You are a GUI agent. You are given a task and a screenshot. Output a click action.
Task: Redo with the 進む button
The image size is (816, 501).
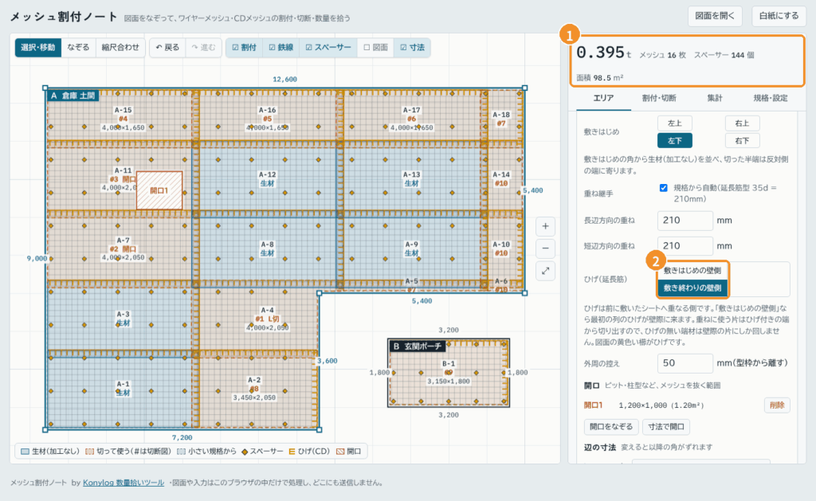(x=203, y=47)
